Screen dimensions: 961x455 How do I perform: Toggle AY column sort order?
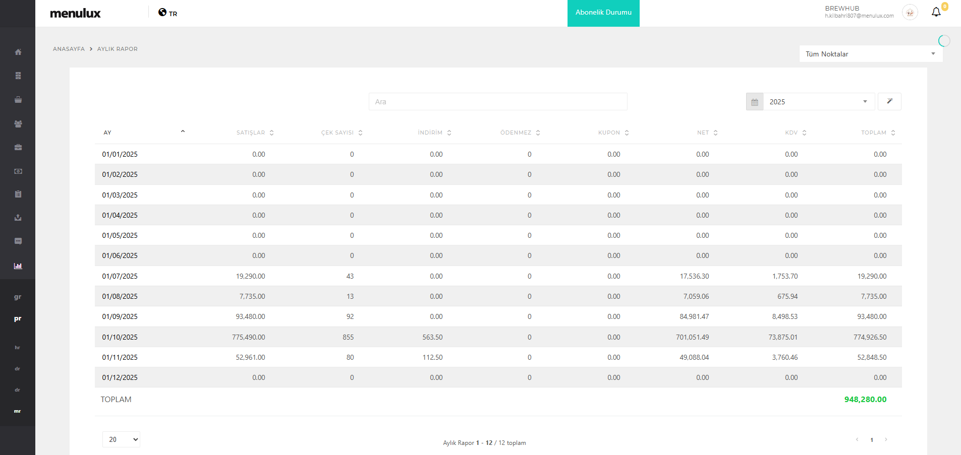(x=144, y=133)
